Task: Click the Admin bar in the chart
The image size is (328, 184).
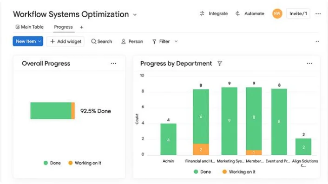Action: click(168, 139)
